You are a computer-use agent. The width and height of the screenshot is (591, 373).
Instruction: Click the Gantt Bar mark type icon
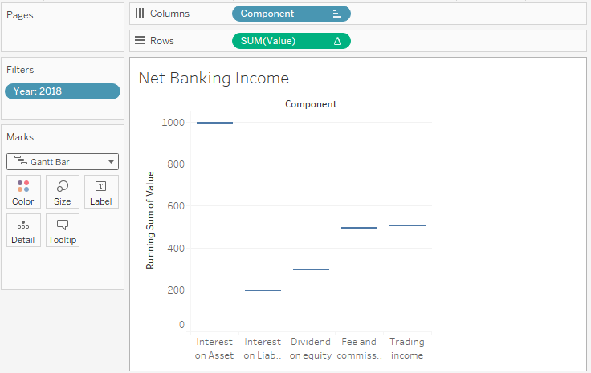(20, 161)
